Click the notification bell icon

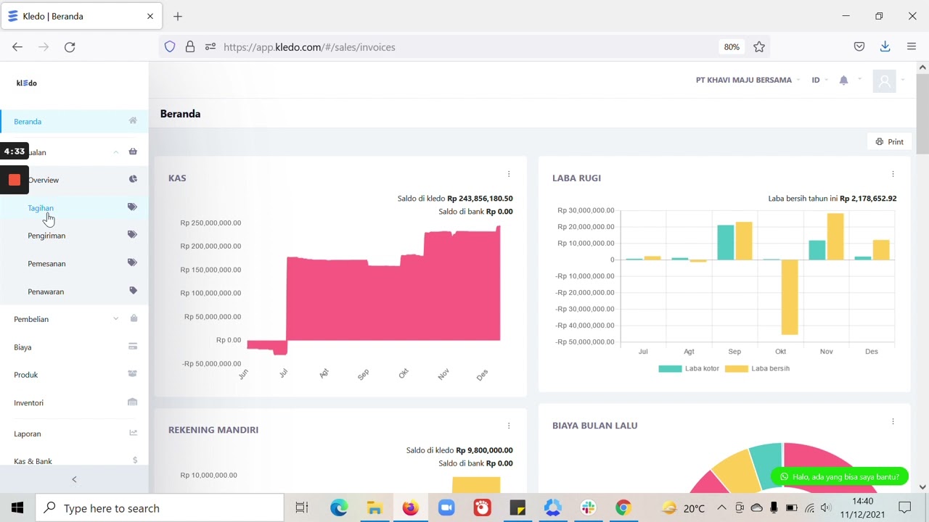point(843,80)
